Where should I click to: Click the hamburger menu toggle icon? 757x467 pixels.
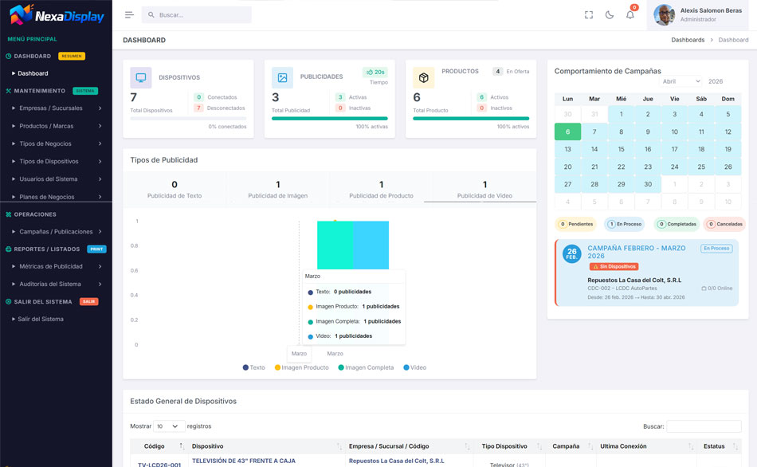[129, 15]
